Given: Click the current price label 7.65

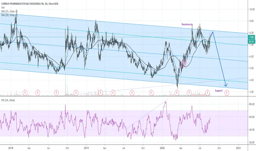Looking at the screenshot, I should [x=251, y=37].
